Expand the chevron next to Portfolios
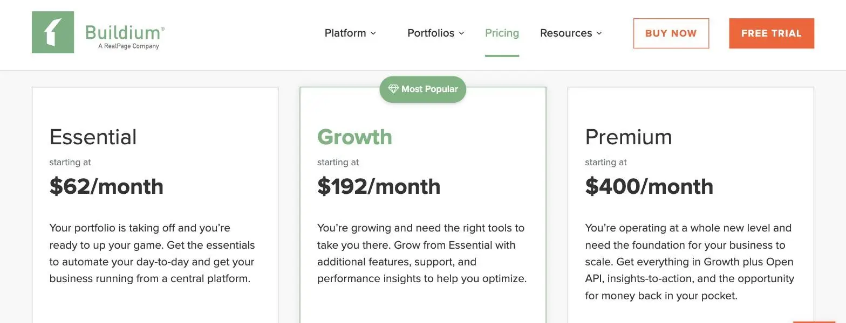846x323 pixels. tap(461, 33)
